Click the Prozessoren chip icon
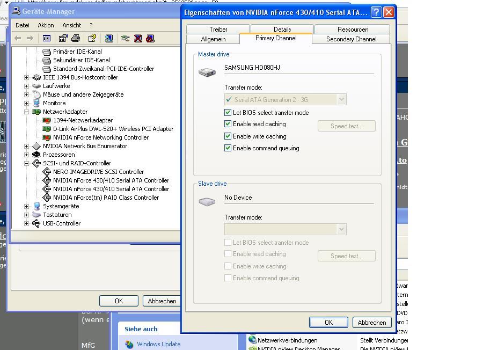483x350 pixels. point(36,155)
